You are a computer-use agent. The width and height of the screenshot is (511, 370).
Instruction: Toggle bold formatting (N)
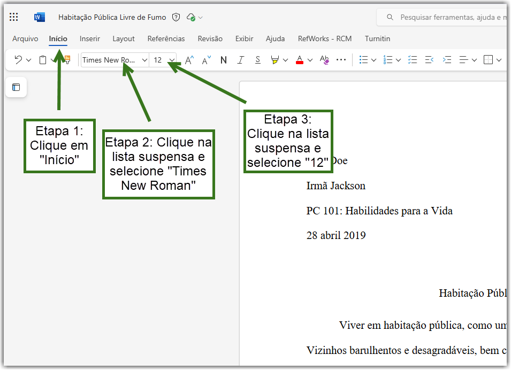click(x=224, y=60)
